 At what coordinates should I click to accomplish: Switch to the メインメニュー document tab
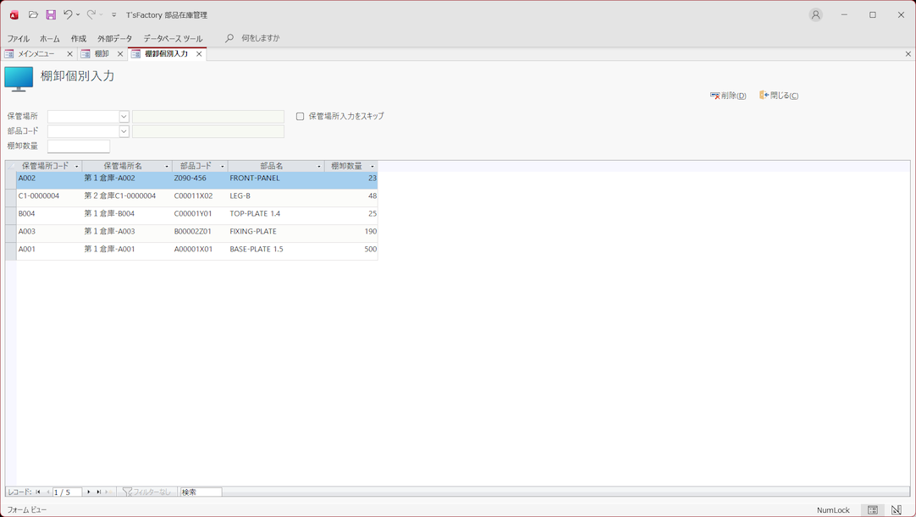click(x=36, y=54)
